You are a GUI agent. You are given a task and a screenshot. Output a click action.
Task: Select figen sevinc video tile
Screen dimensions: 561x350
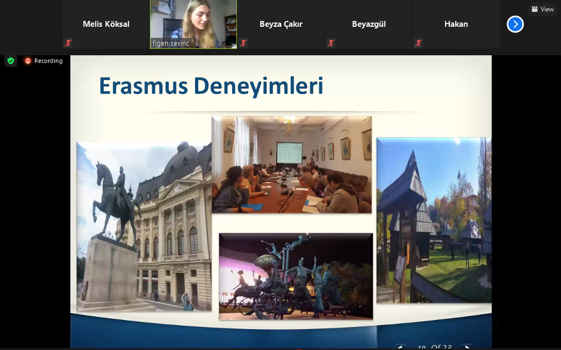click(x=193, y=24)
